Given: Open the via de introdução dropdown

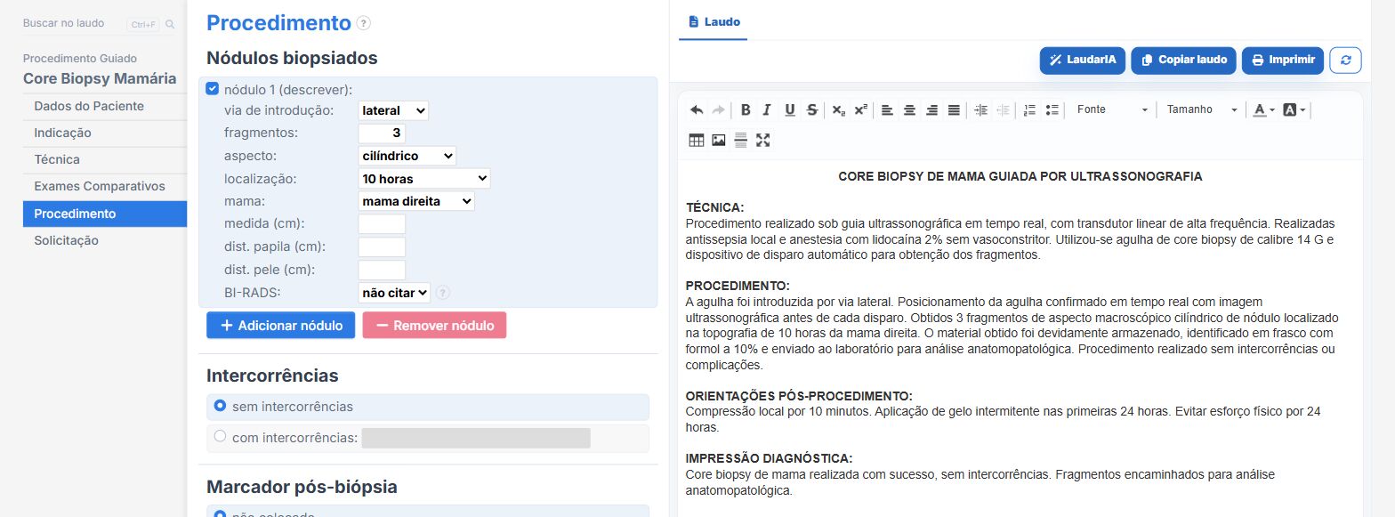Looking at the screenshot, I should point(393,111).
